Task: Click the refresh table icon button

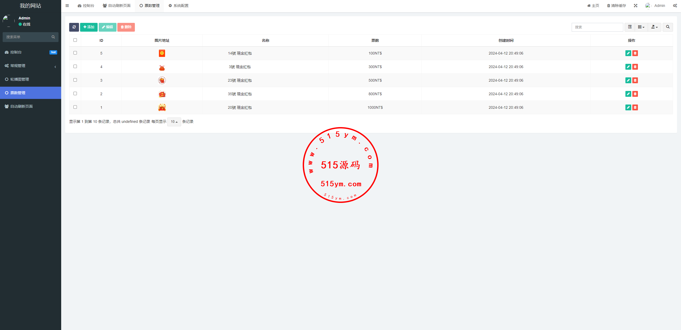Action: 74,27
